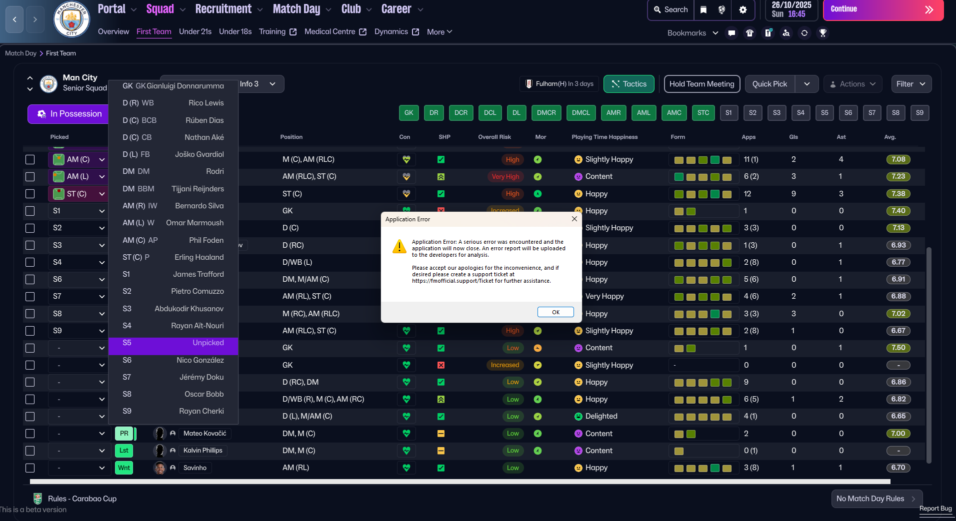Screen dimensions: 956x521
Task: Open the Filter dropdown
Action: pos(911,84)
